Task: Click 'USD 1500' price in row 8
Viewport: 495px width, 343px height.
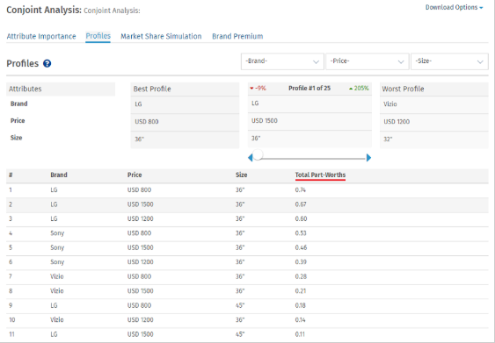Action: (x=140, y=291)
